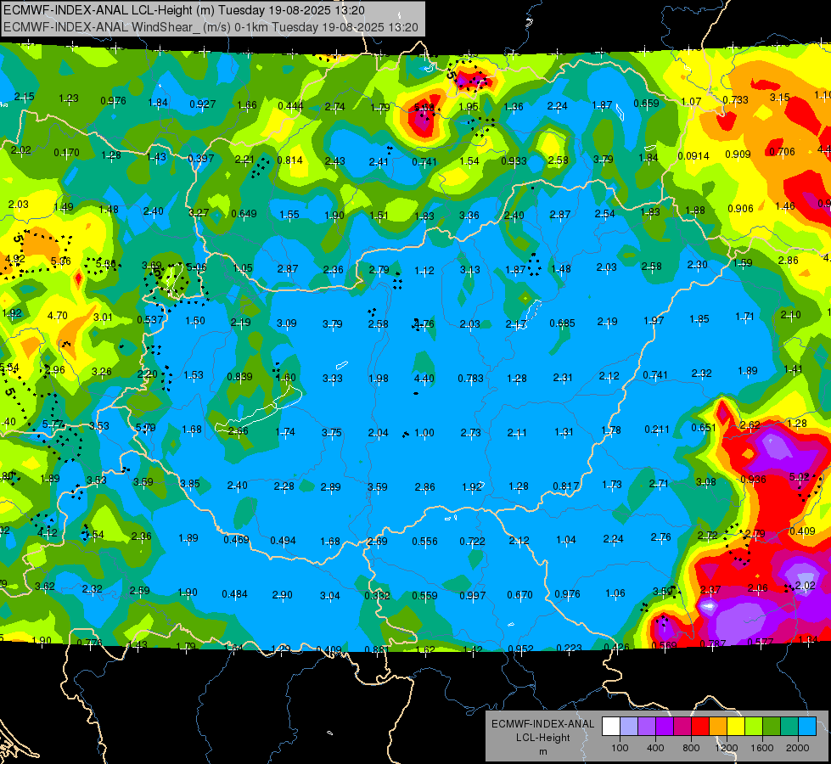Click the wind shear value 3.62
Screen dimensions: 831x764
44,587
